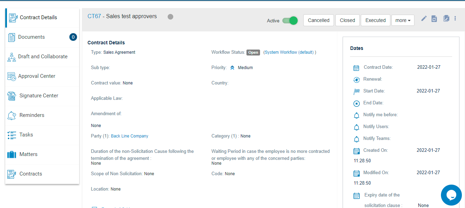This screenshot has height=208, width=465.
Task: Switch to the Tasks section
Action: 26,135
